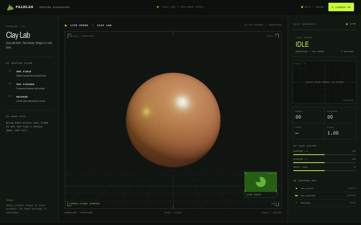The height and width of the screenshot is (225, 361).
Task: Click the PALMLAB brand name
Action: click(24, 7)
